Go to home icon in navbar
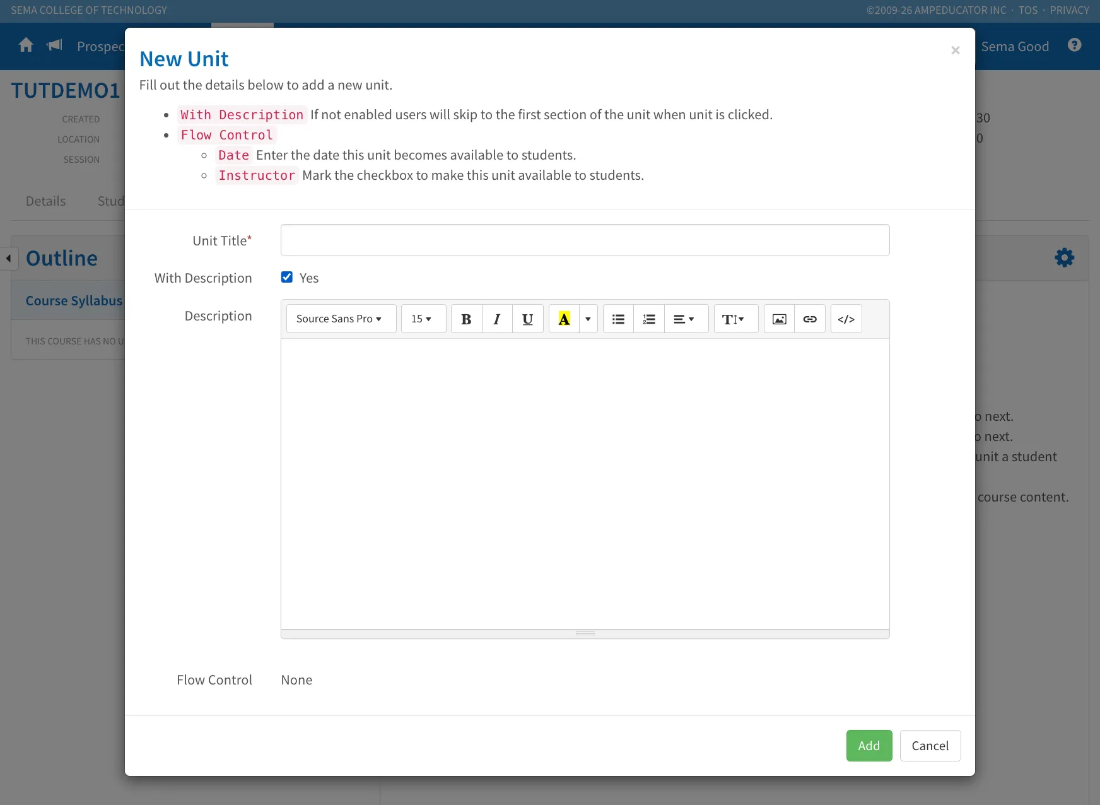Image resolution: width=1100 pixels, height=805 pixels. point(26,45)
